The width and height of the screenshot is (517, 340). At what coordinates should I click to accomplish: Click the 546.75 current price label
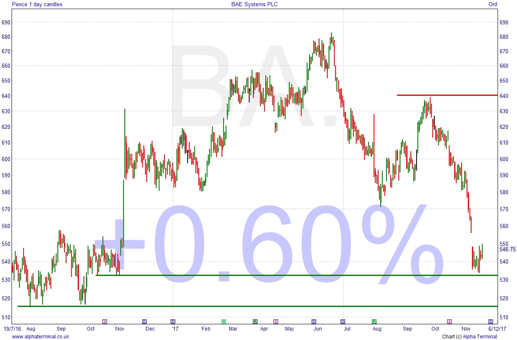507,249
